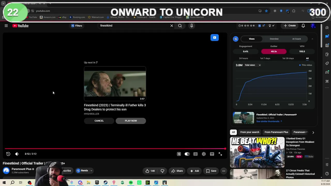Open the Create menu
Screen dimensions: 331x186
[x=290, y=26]
